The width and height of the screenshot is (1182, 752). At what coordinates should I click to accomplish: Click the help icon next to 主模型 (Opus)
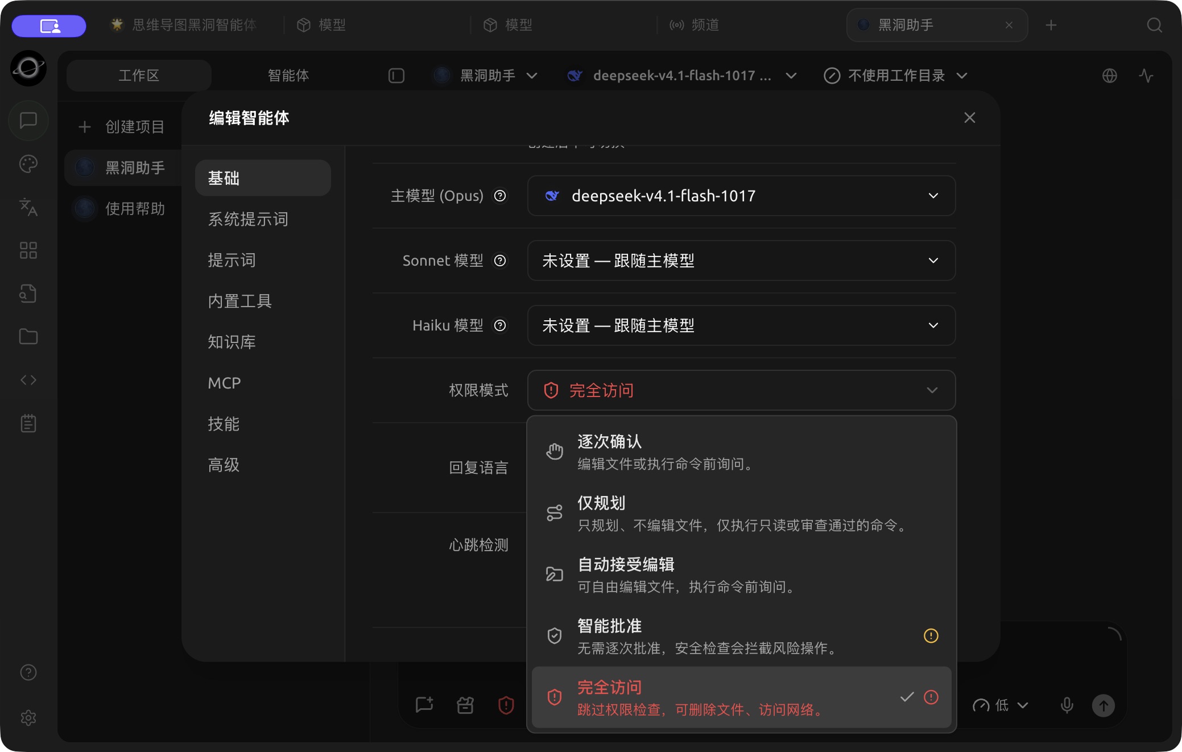(x=500, y=196)
